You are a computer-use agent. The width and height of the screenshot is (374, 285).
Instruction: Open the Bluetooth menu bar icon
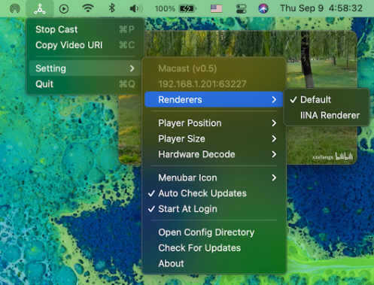pos(112,8)
